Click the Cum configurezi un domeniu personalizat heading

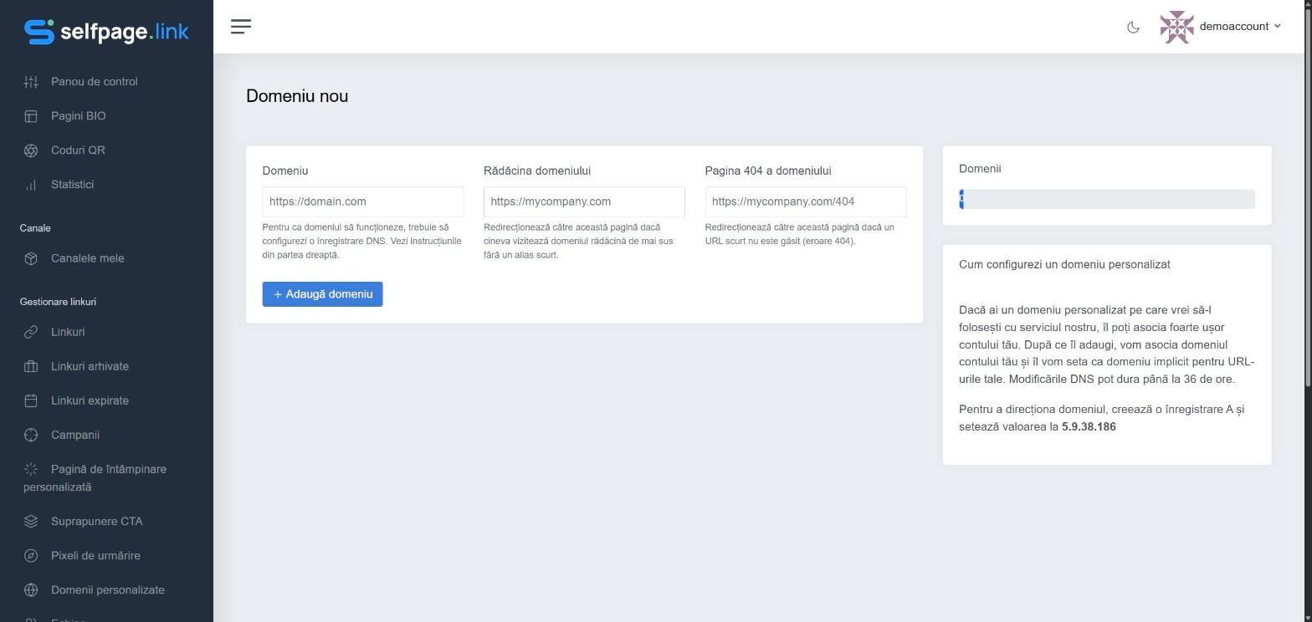coord(1064,264)
